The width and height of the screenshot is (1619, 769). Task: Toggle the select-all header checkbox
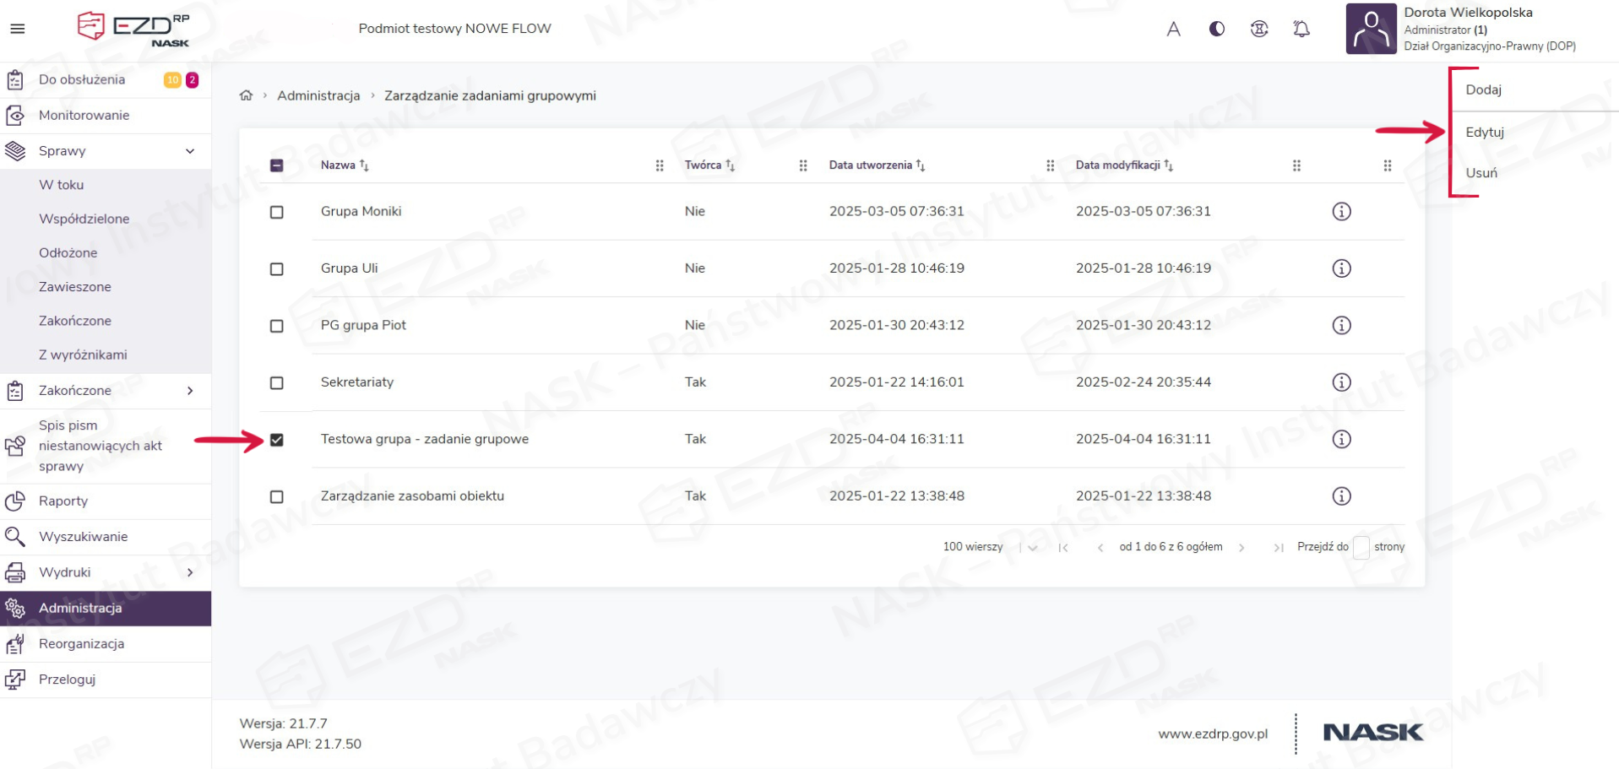click(x=277, y=165)
